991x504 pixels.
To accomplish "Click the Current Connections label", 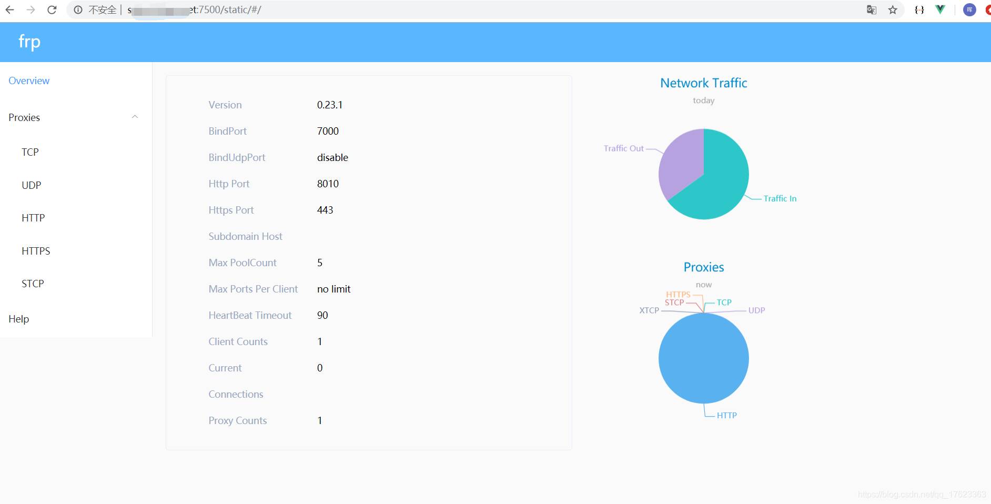I will point(236,381).
